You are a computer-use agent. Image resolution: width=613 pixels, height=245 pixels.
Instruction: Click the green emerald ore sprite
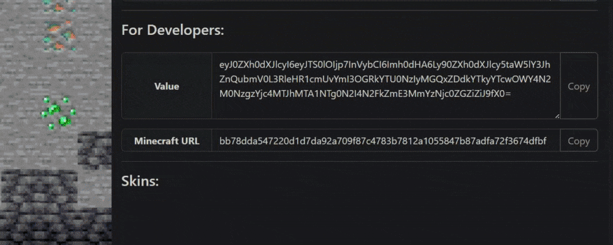(x=59, y=113)
